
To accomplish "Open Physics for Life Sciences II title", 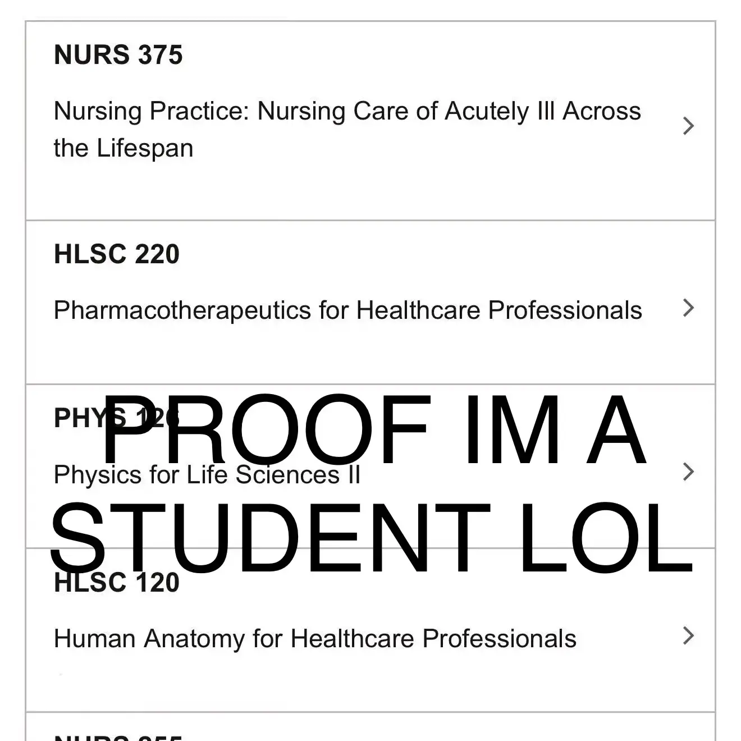I will [x=207, y=475].
